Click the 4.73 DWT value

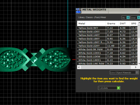pyautogui.click(x=123, y=32)
